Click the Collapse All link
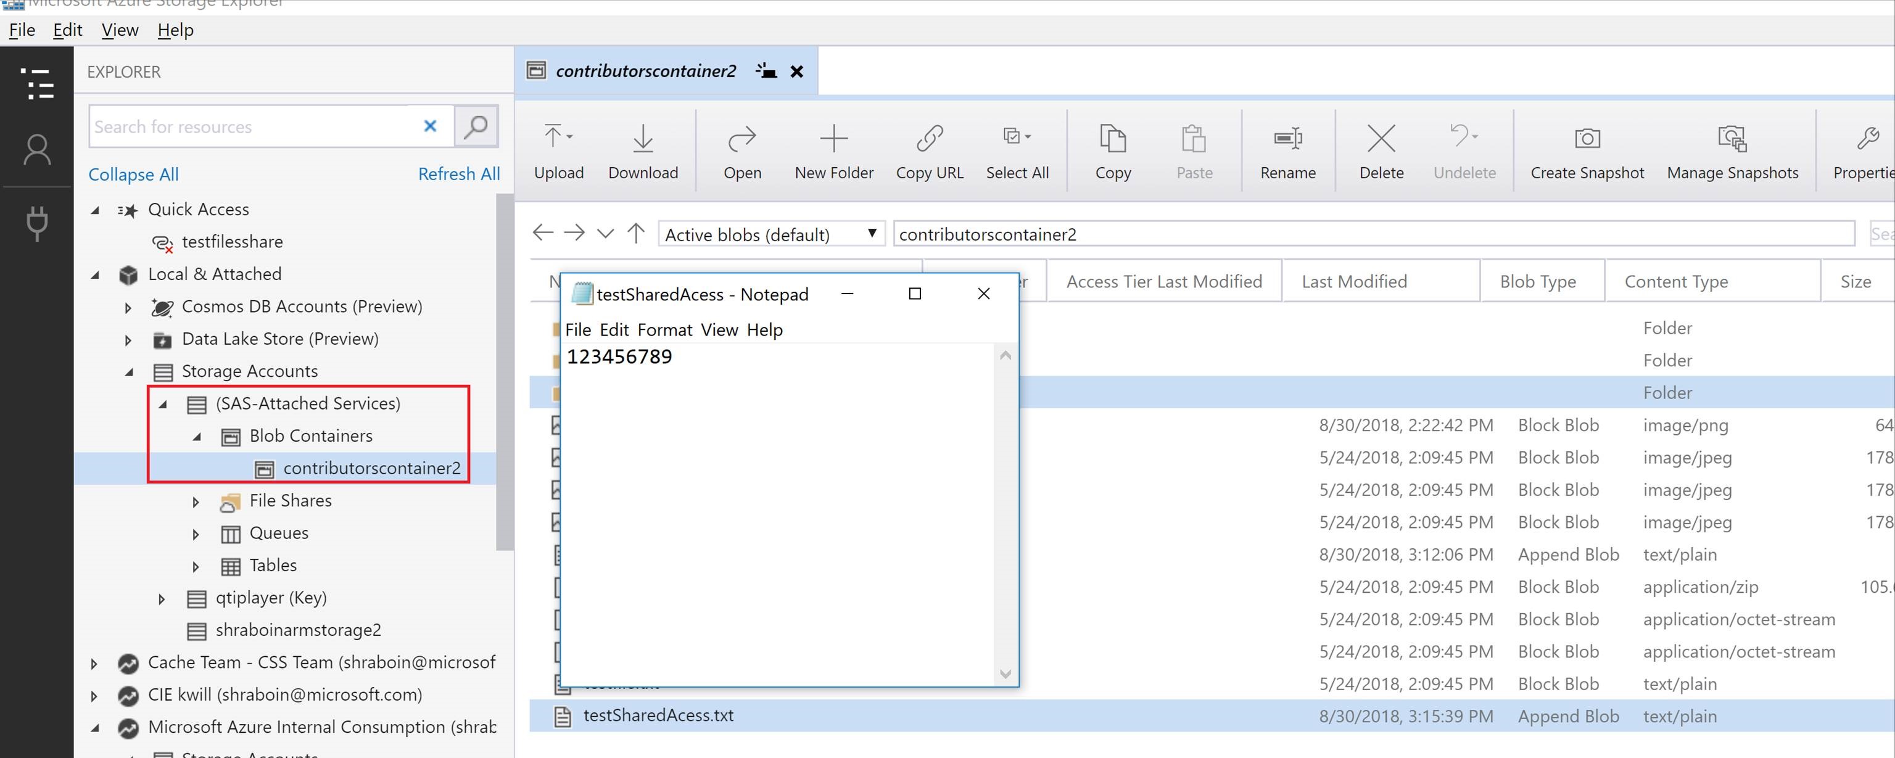 click(133, 175)
